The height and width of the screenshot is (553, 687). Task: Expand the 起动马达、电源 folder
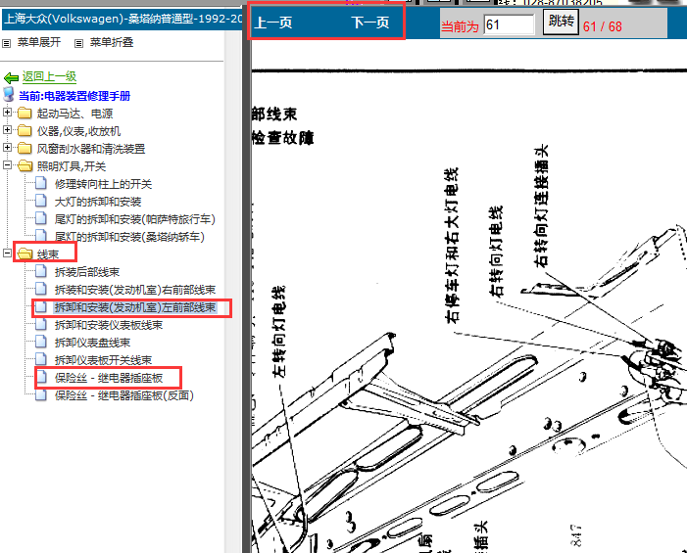pyautogui.click(x=7, y=112)
